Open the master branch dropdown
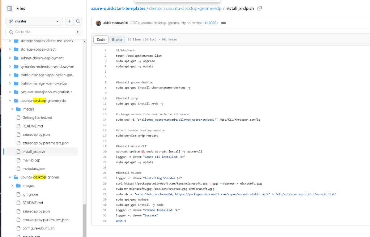Image resolution: width=370 pixels, height=237 pixels. pyautogui.click(x=34, y=21)
